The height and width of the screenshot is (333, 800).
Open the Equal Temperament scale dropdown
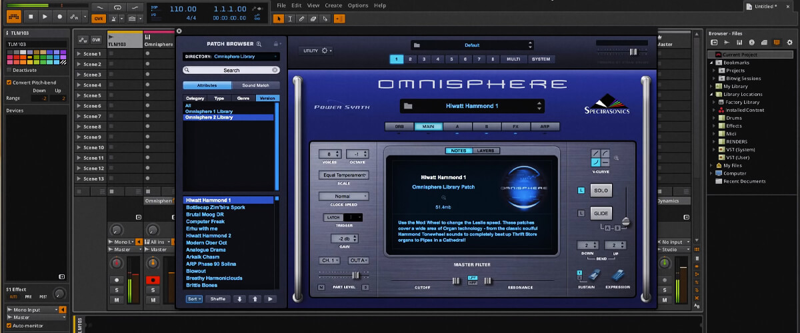[x=343, y=174]
